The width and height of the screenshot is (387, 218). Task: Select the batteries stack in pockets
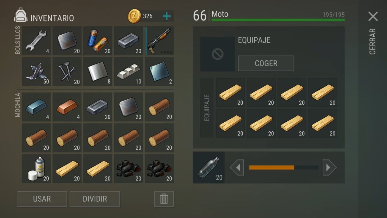[98, 41]
